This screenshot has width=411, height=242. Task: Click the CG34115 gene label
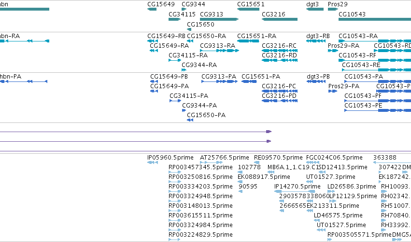click(x=182, y=14)
